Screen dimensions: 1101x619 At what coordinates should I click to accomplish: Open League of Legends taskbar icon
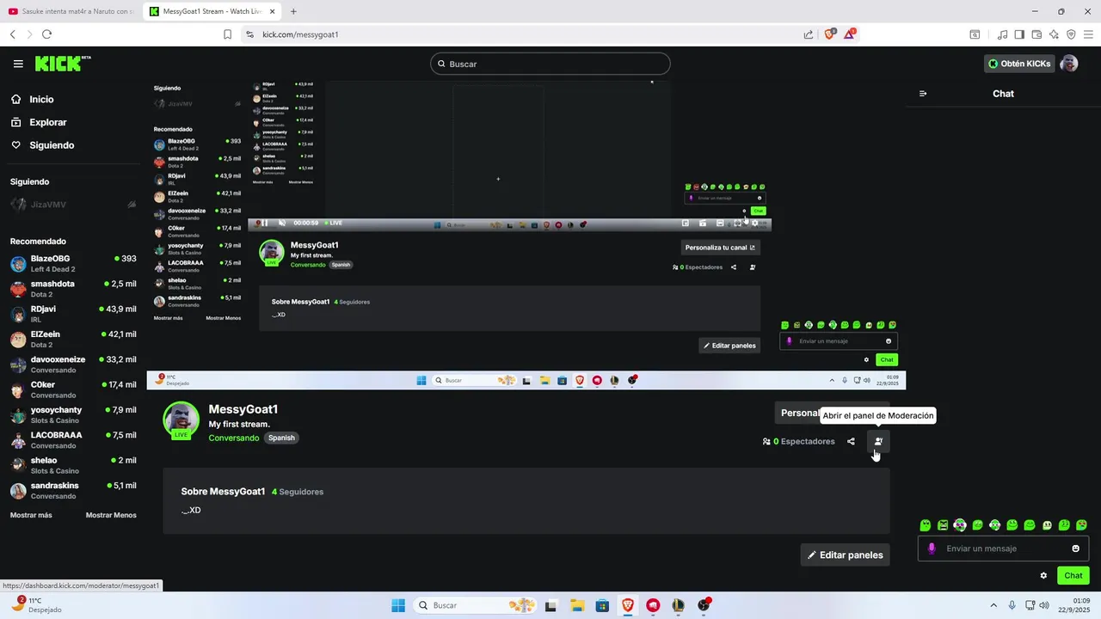tap(678, 605)
